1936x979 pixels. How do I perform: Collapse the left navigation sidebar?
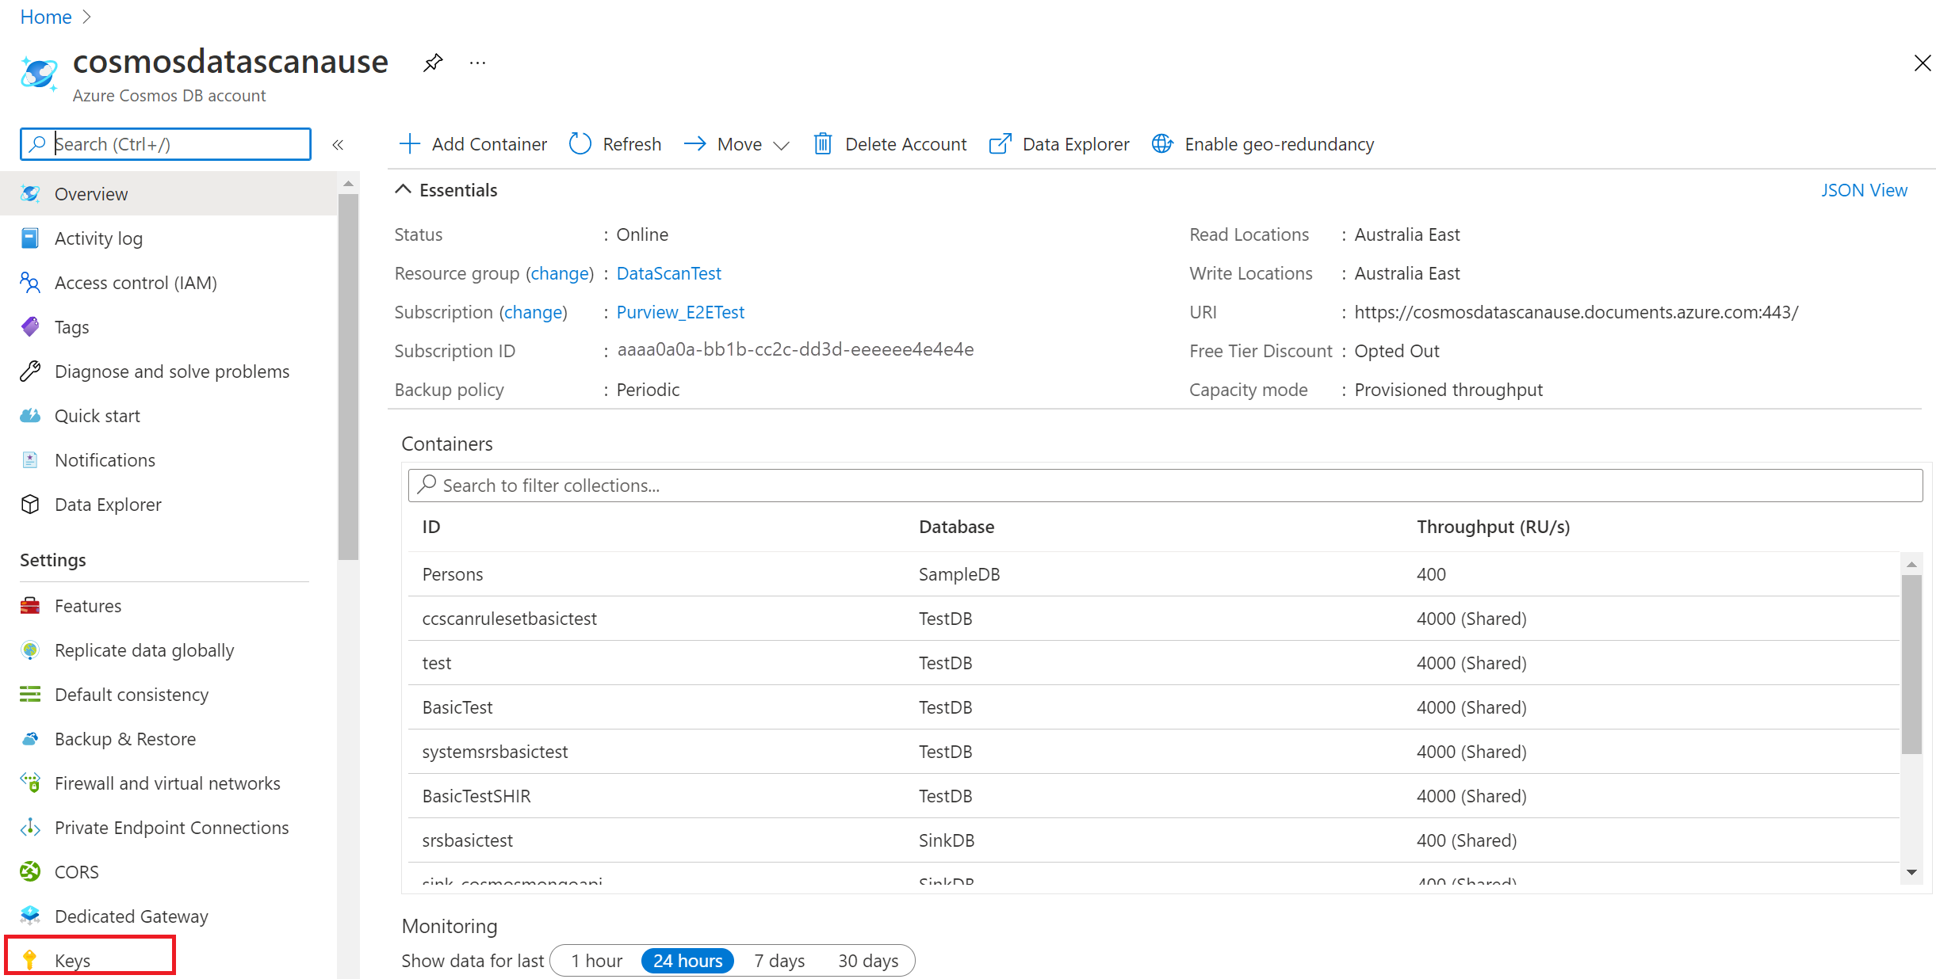pos(338,144)
